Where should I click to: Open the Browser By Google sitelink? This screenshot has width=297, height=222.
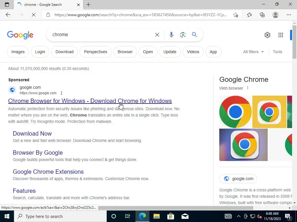(x=38, y=153)
